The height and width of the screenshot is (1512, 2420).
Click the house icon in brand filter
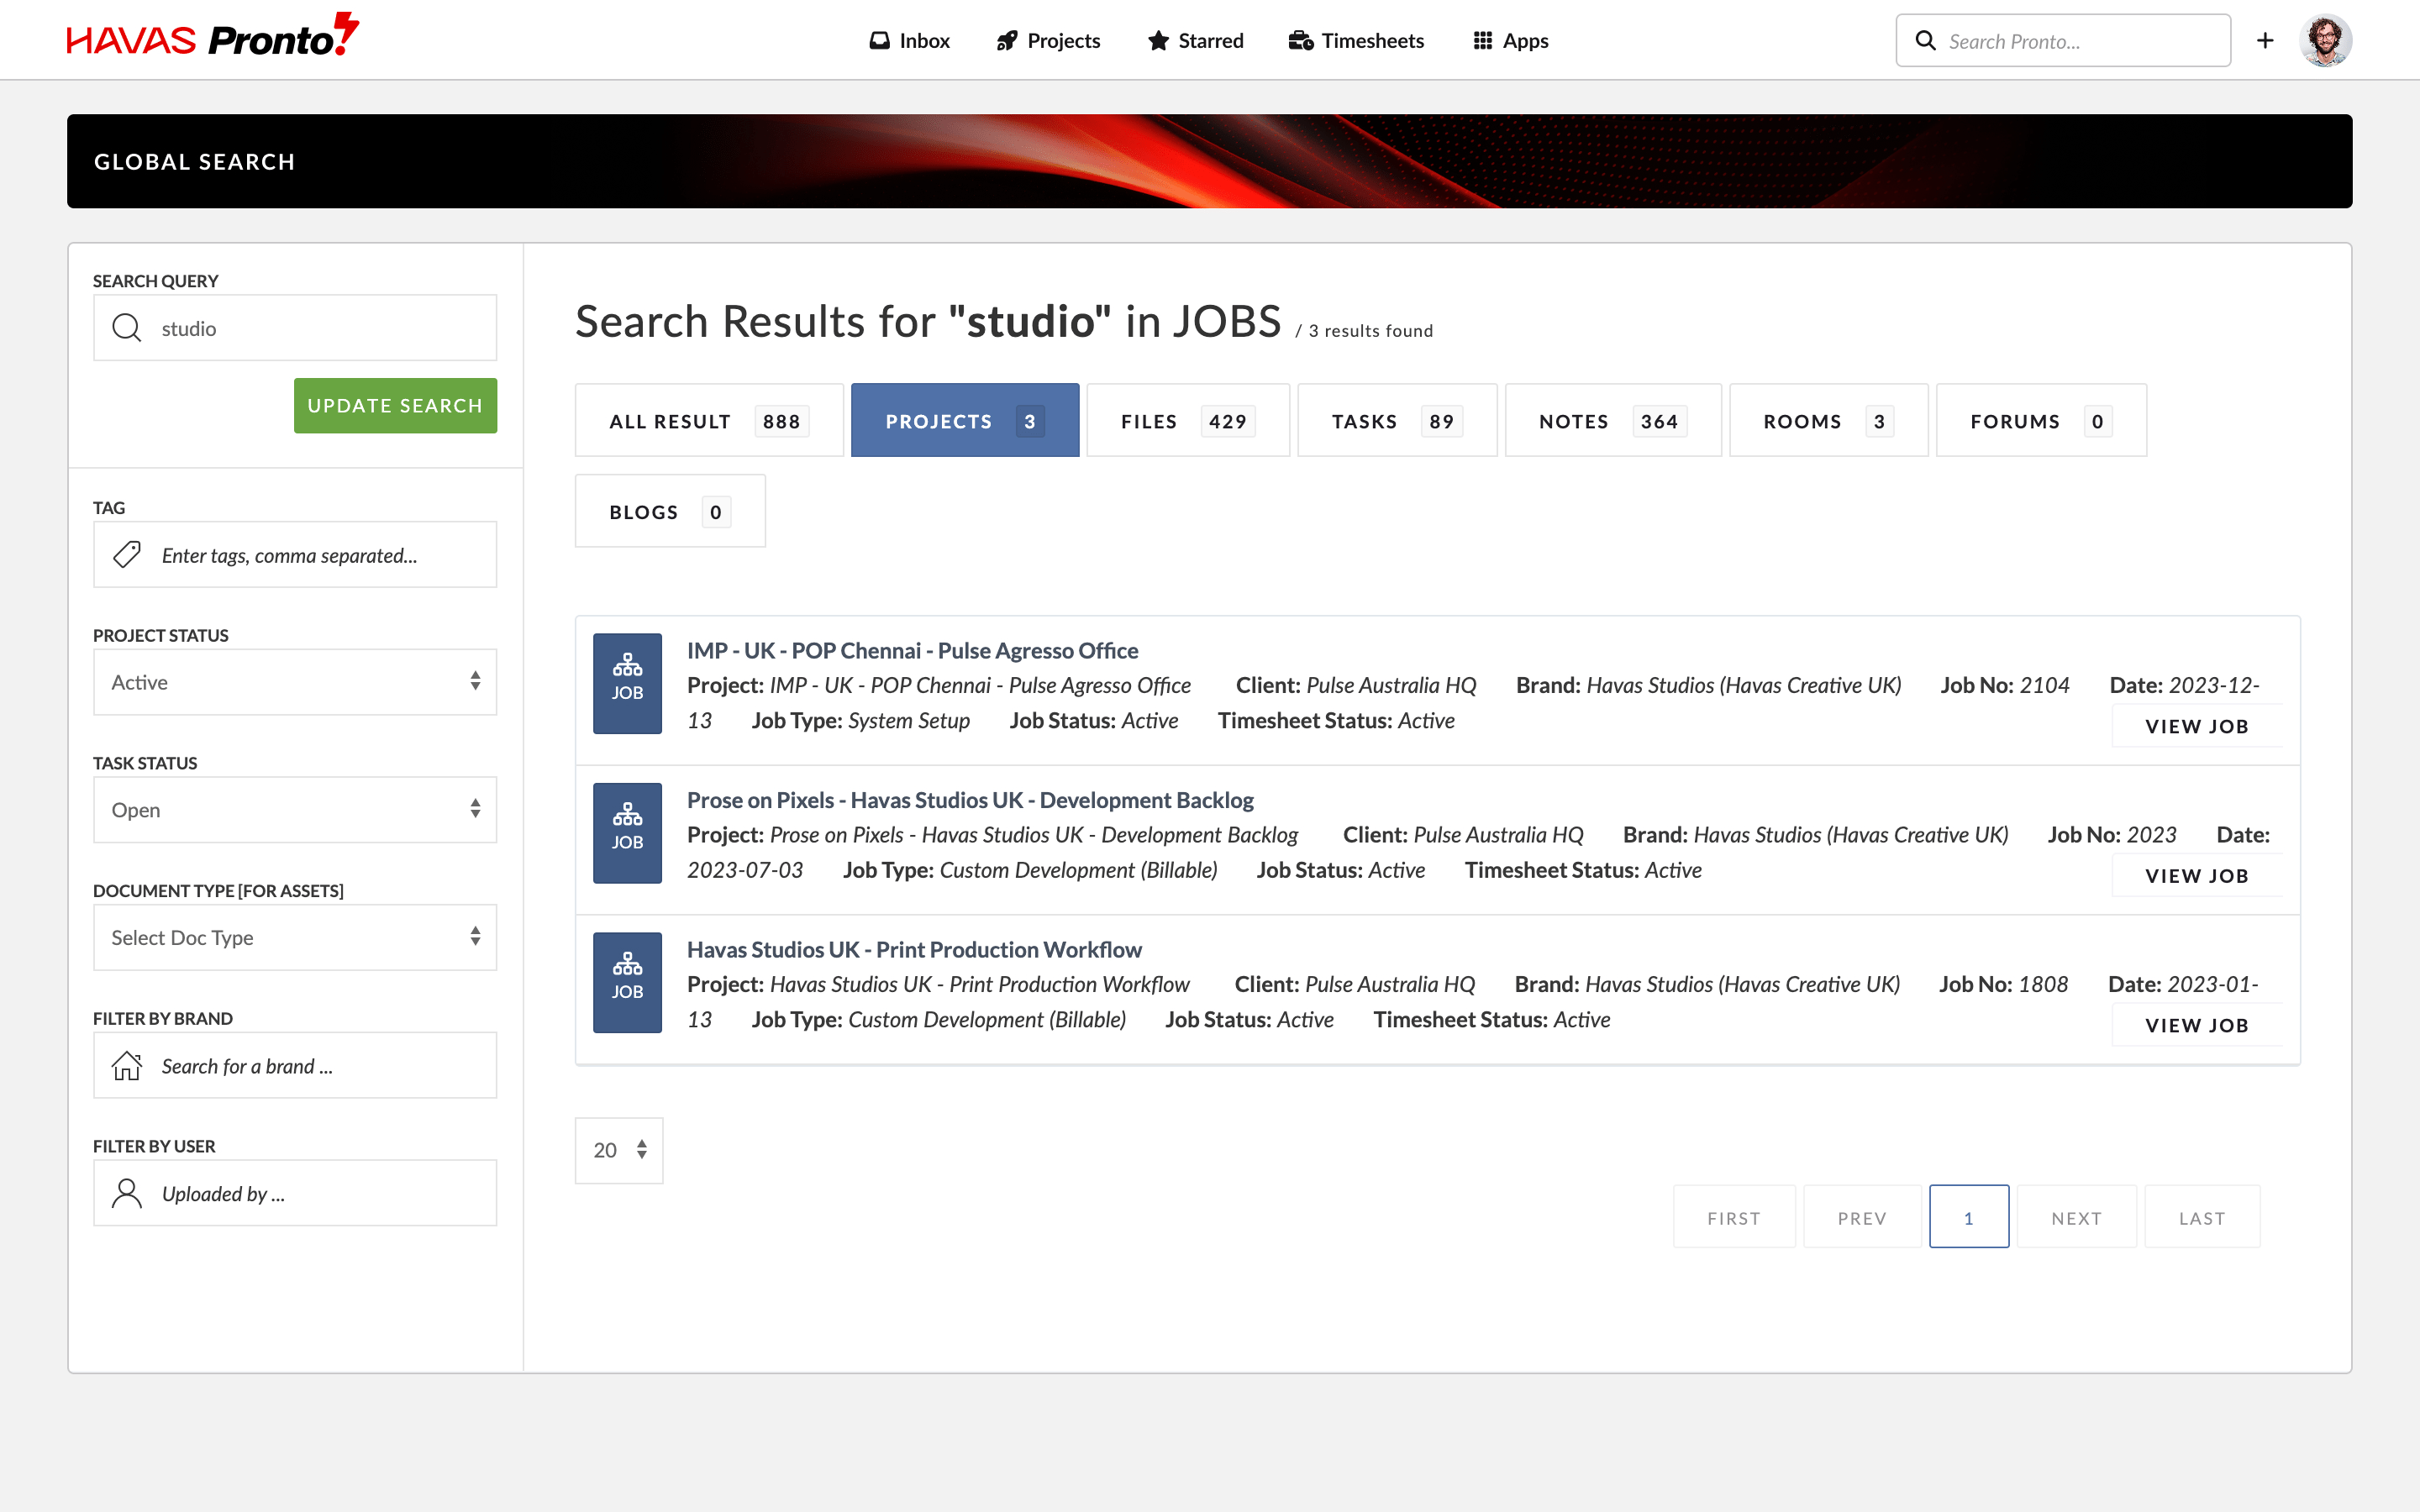pyautogui.click(x=127, y=1066)
